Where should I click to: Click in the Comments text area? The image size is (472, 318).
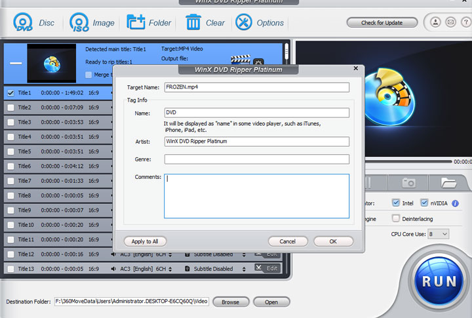point(257,196)
